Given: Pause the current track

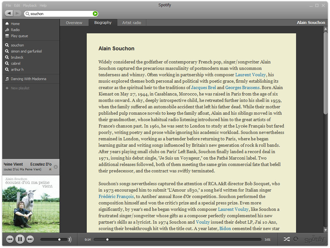Looking at the screenshot, I should [20, 239].
